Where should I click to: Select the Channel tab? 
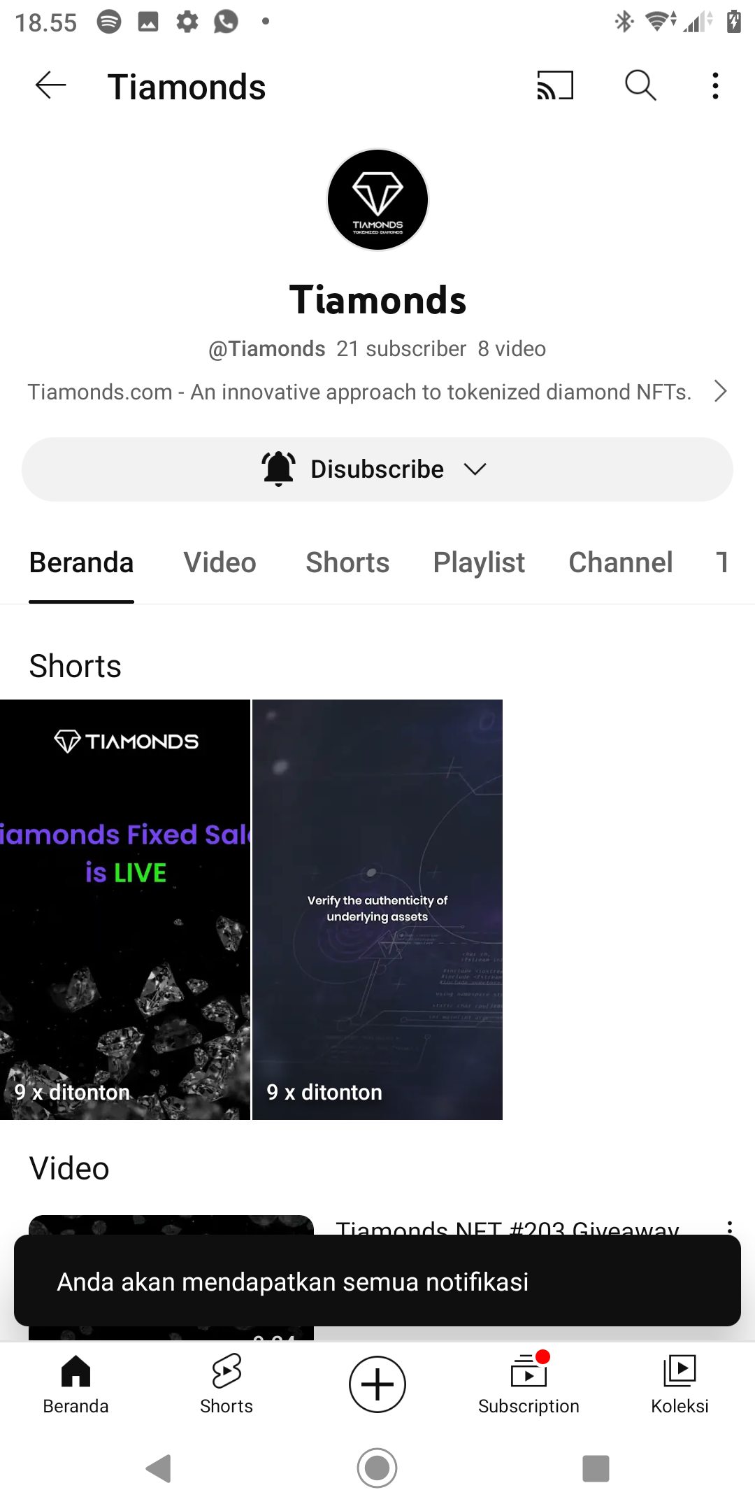tap(621, 562)
